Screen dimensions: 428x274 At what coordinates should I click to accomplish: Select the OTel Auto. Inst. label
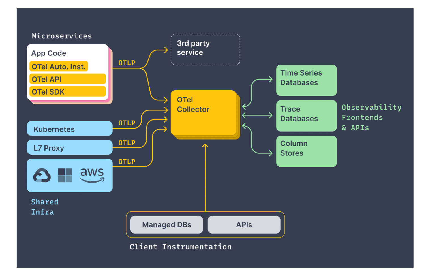59,67
